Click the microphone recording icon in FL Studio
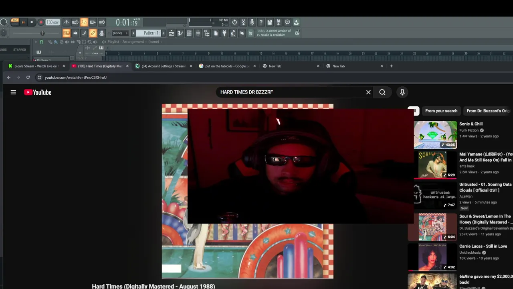Viewport: 513px width, 289px height. coord(252,22)
